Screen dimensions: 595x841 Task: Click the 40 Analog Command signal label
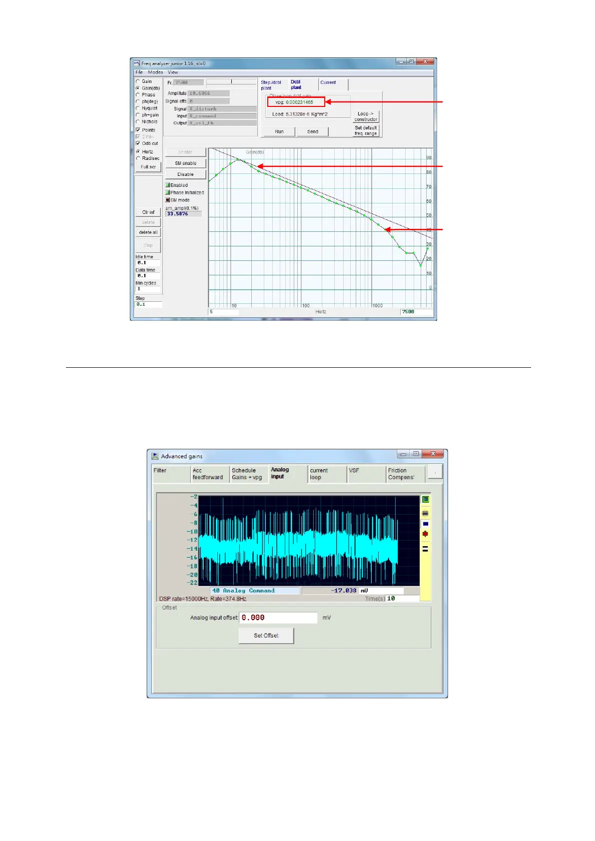pyautogui.click(x=255, y=591)
